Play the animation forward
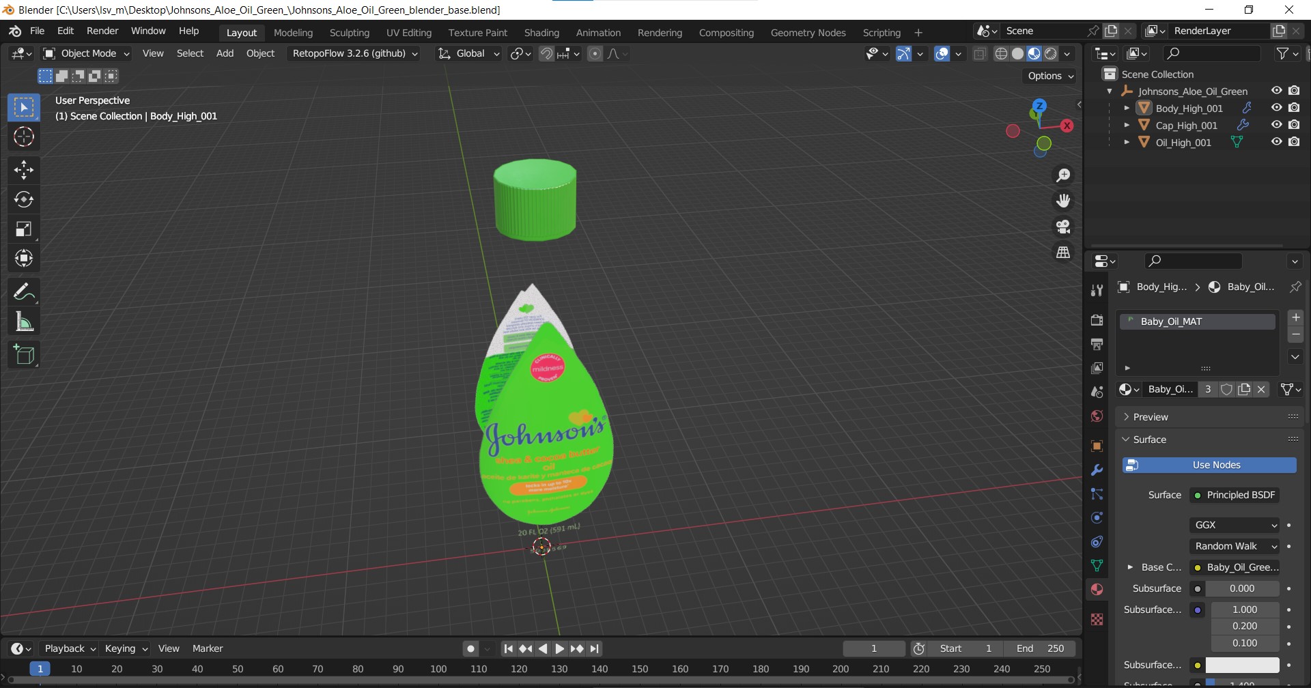 coord(559,649)
